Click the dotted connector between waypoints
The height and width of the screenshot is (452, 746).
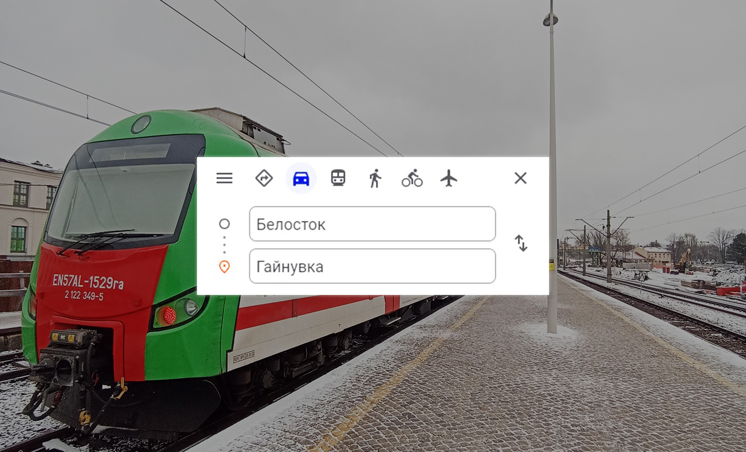pos(224,245)
